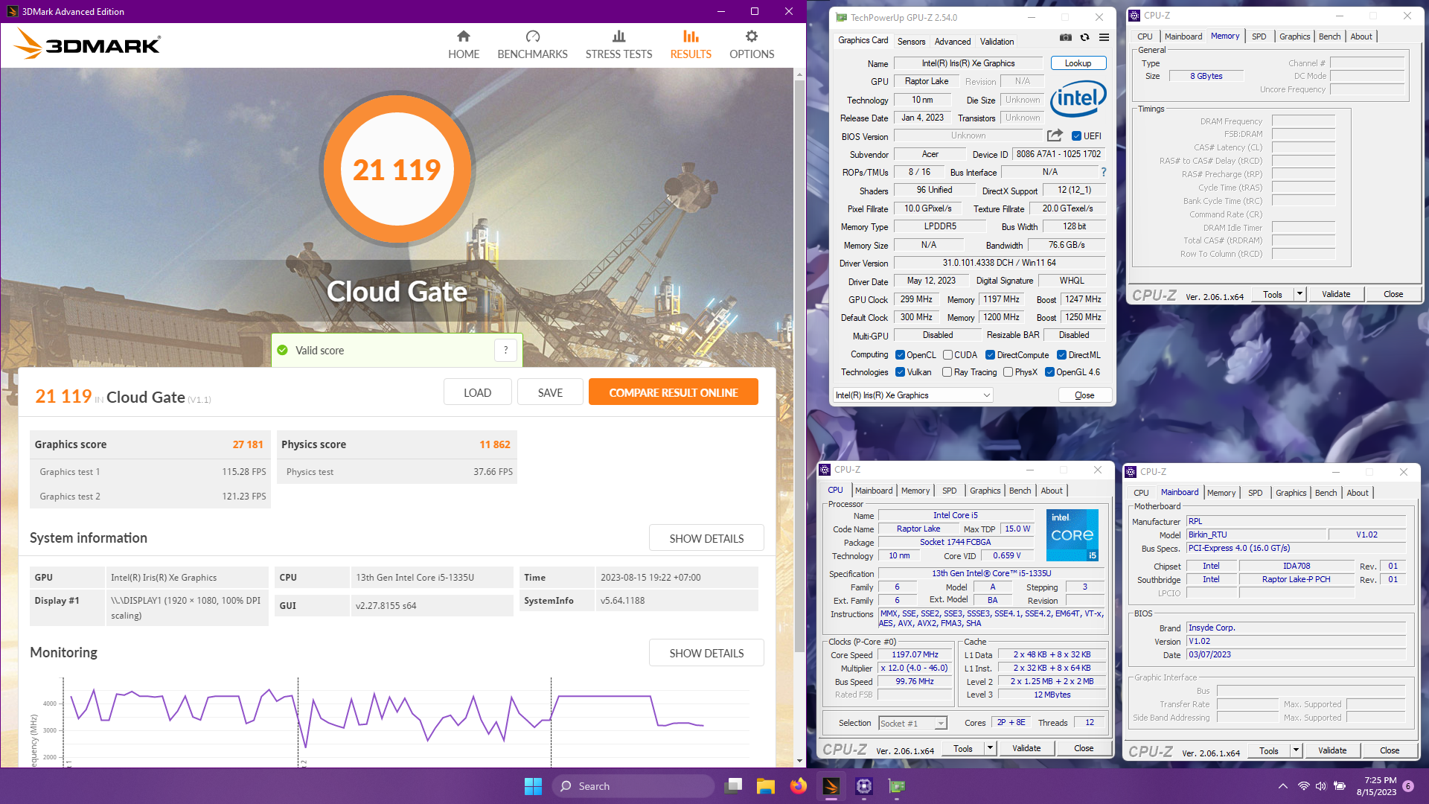Expand Tools arrow in CPU-Z CPU window

[x=990, y=748]
